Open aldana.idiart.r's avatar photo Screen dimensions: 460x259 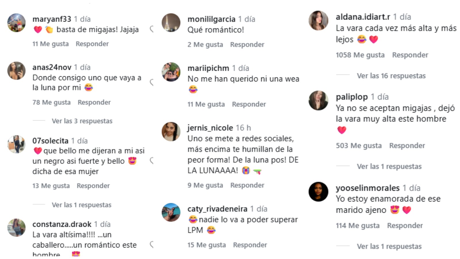point(318,20)
